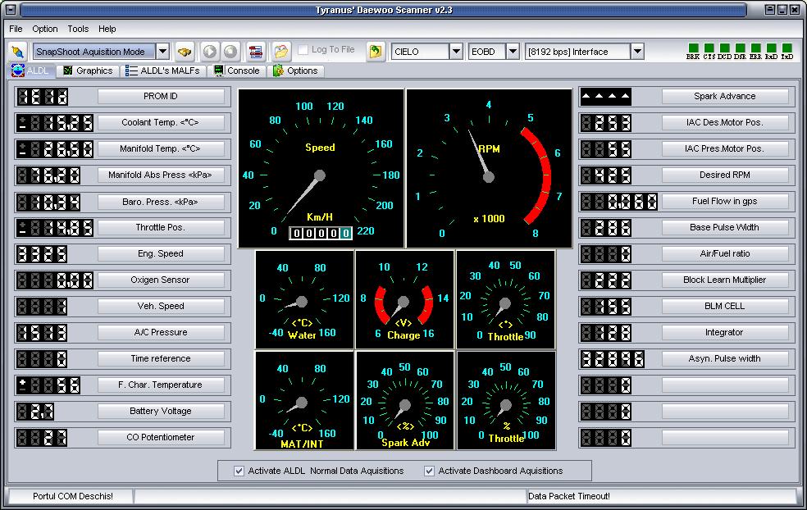This screenshot has height=510, width=807.
Task: Switch to the ALDL's MALFs tab
Action: (x=164, y=71)
